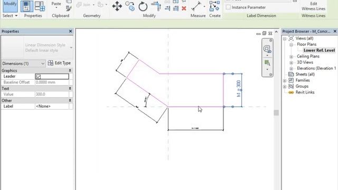Open the Linear Dimension Style type selector

37,47
